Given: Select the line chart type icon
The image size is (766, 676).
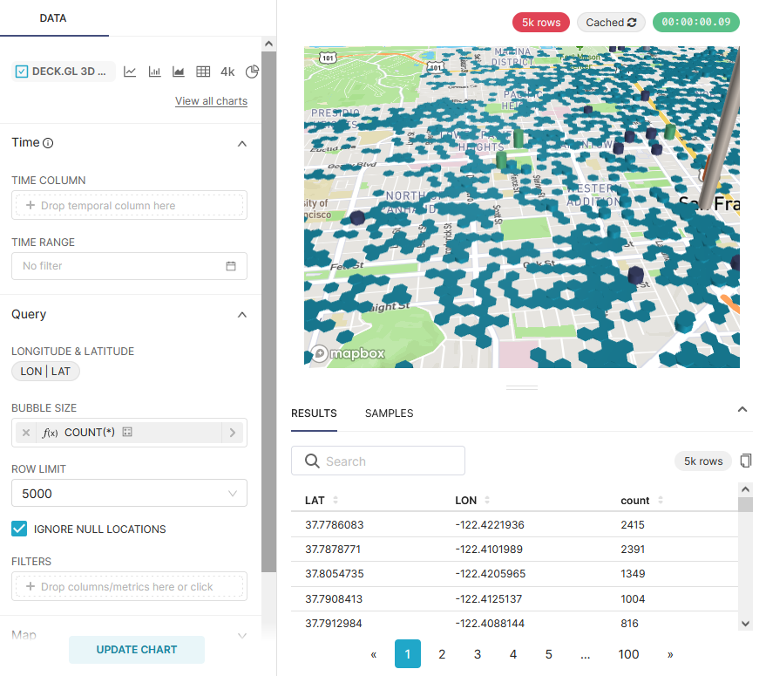Looking at the screenshot, I should point(130,72).
